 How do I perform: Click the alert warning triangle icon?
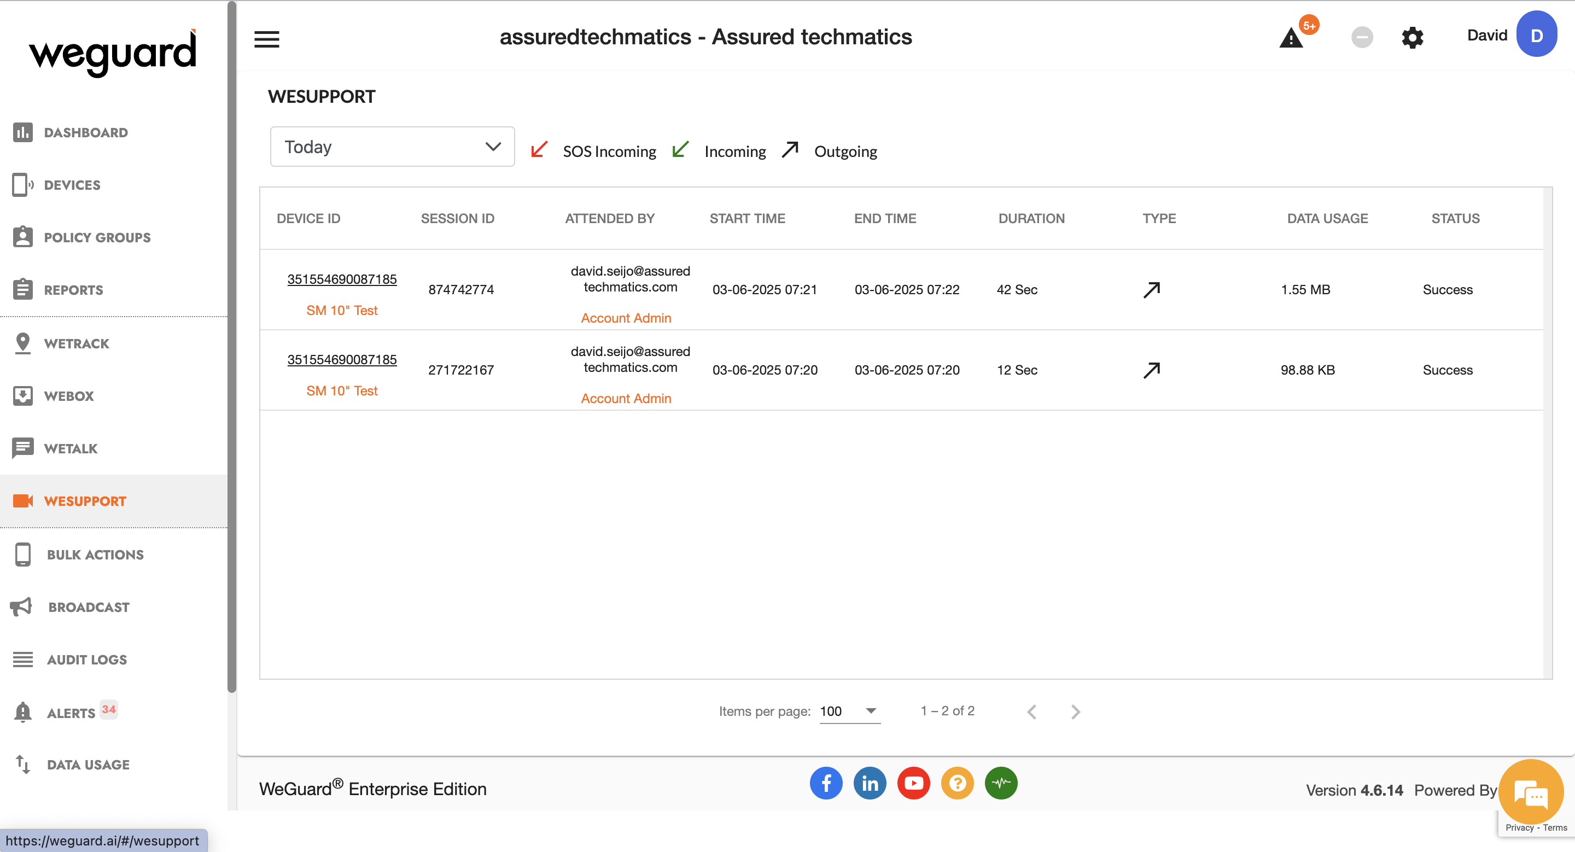point(1291,38)
